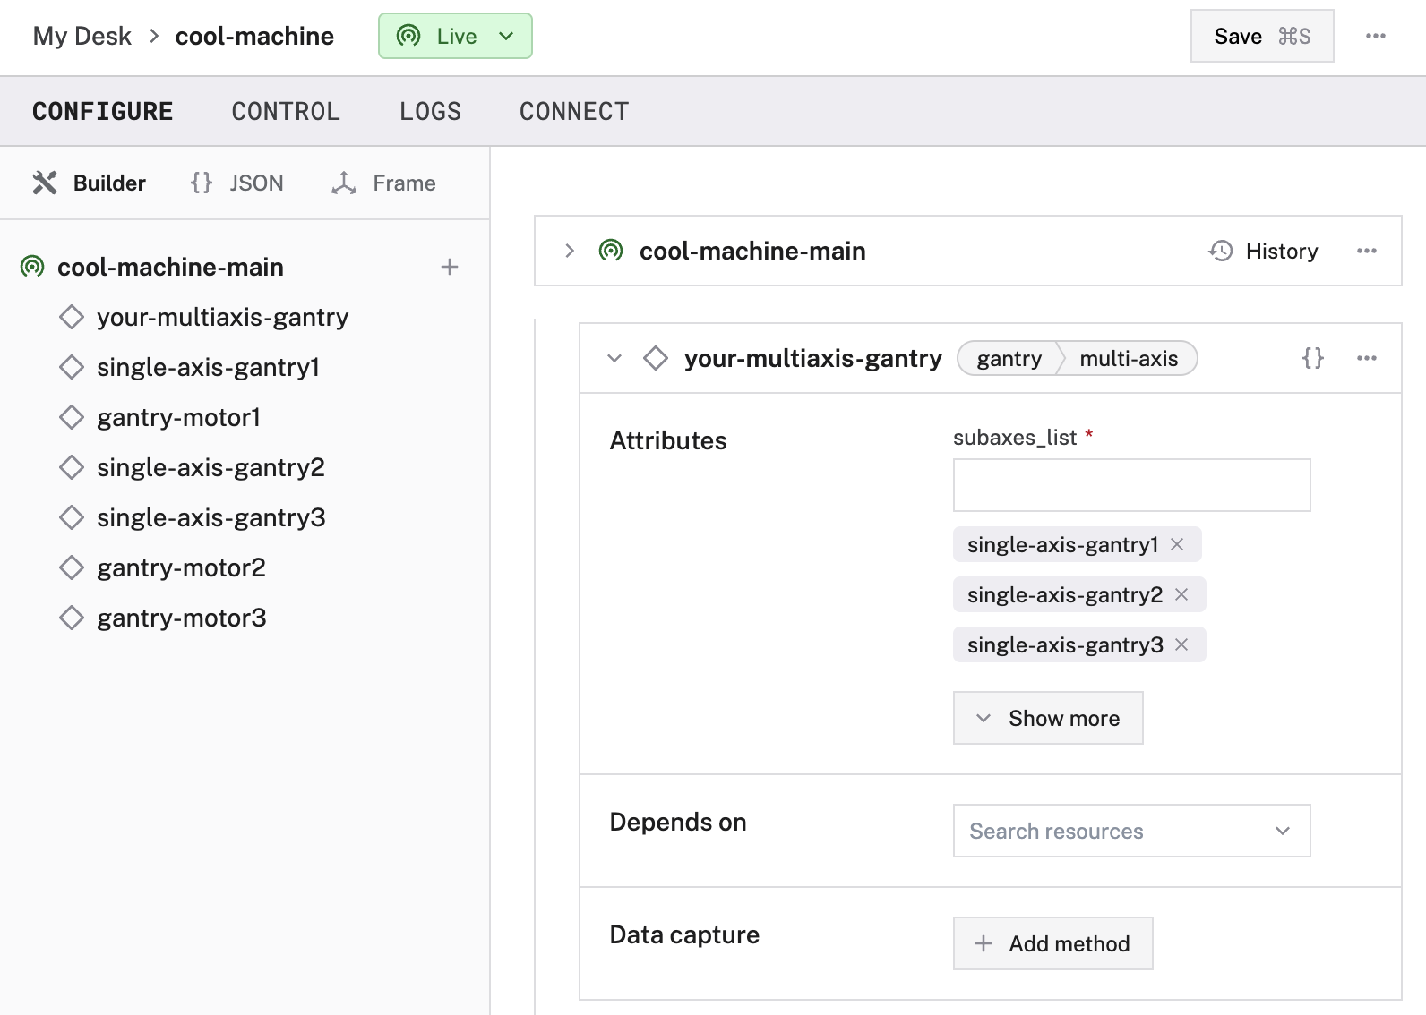Collapse the your-multiaxis-gantry card
1426x1015 pixels.
[x=614, y=358]
